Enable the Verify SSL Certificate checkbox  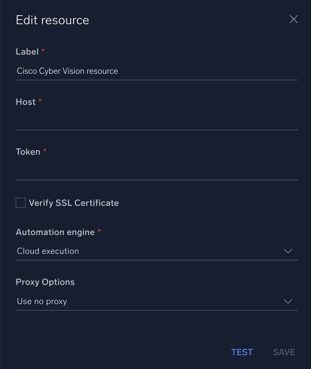click(20, 203)
